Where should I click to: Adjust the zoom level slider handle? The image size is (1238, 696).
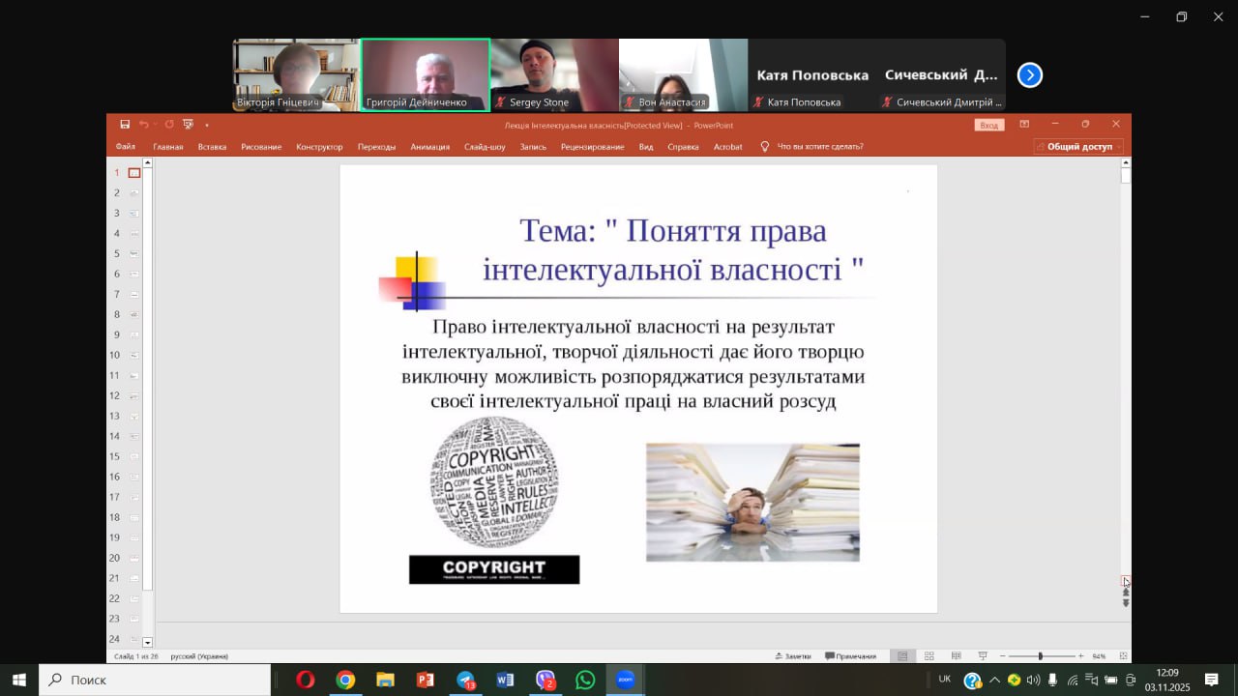pyautogui.click(x=1041, y=656)
